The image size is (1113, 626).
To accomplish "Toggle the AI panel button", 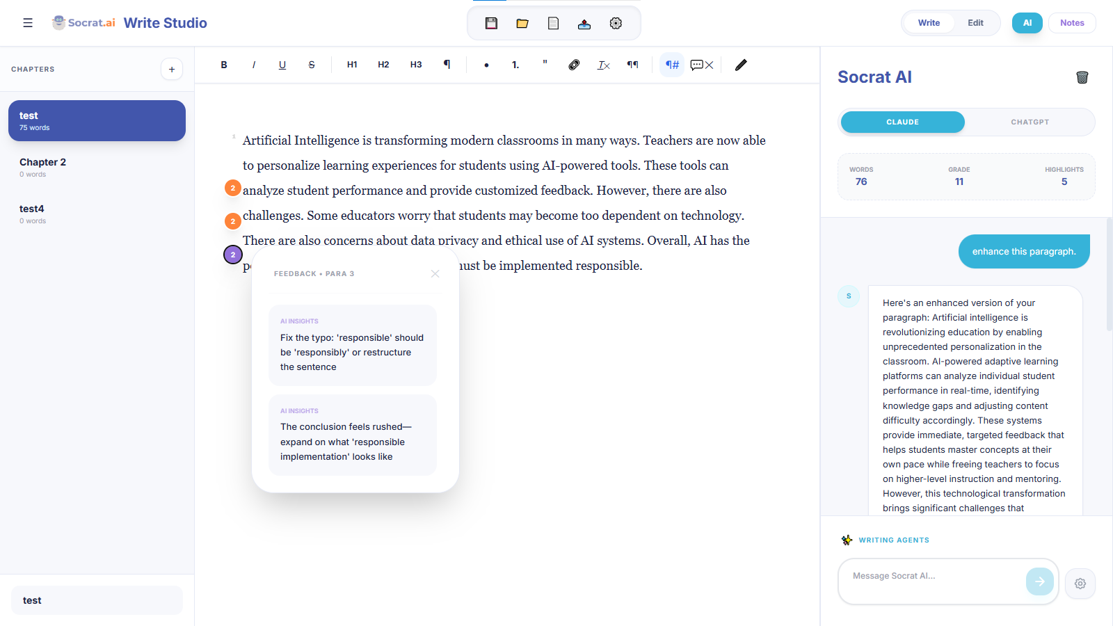I will point(1027,23).
